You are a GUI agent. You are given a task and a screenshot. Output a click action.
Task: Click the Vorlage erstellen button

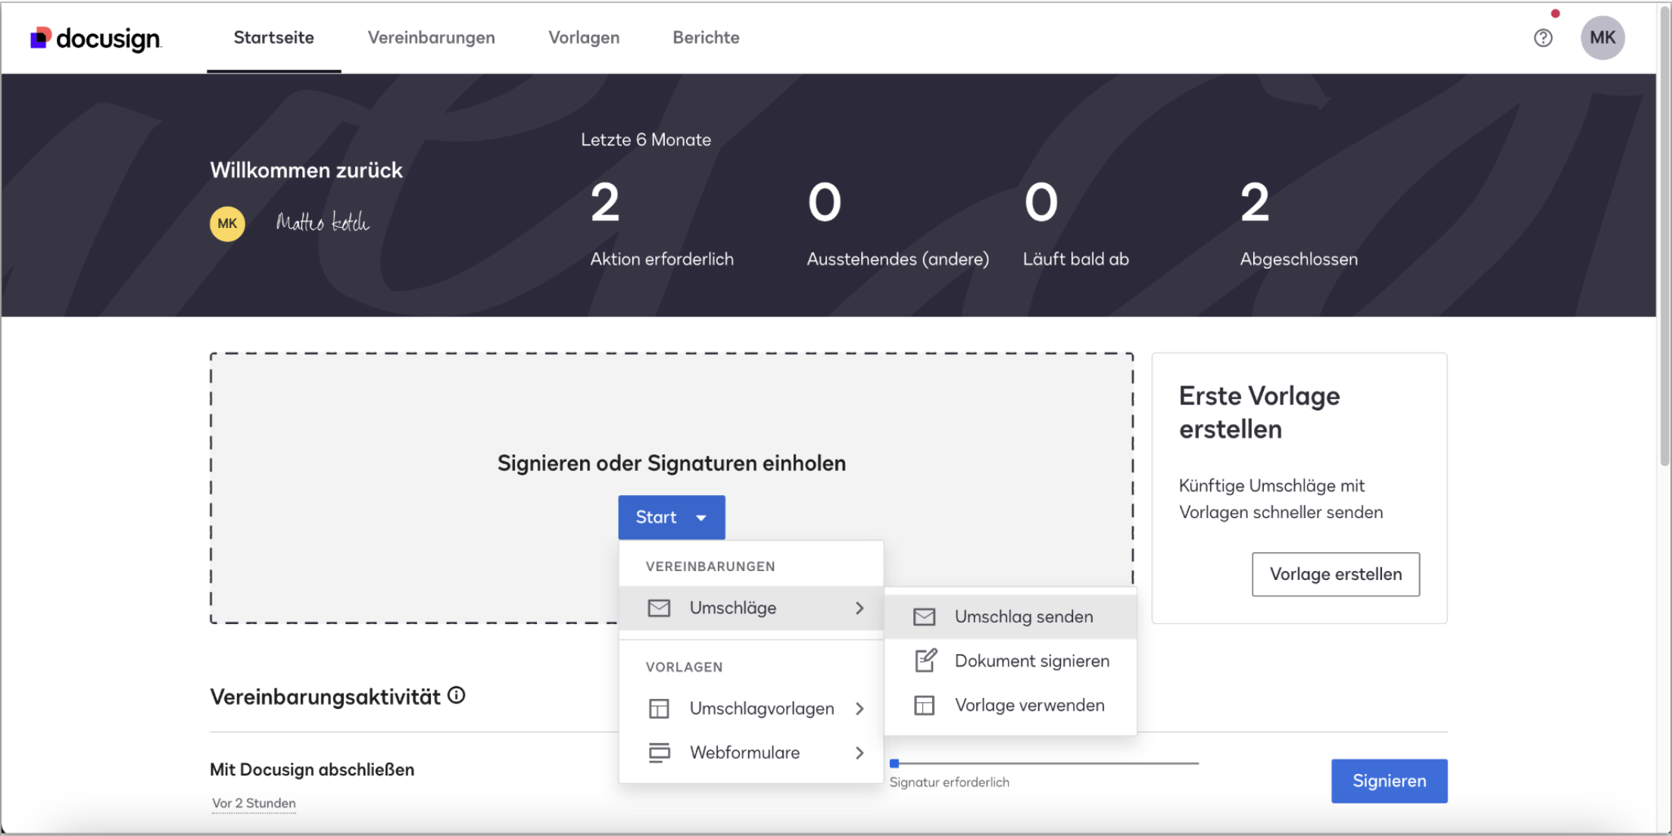1335,574
